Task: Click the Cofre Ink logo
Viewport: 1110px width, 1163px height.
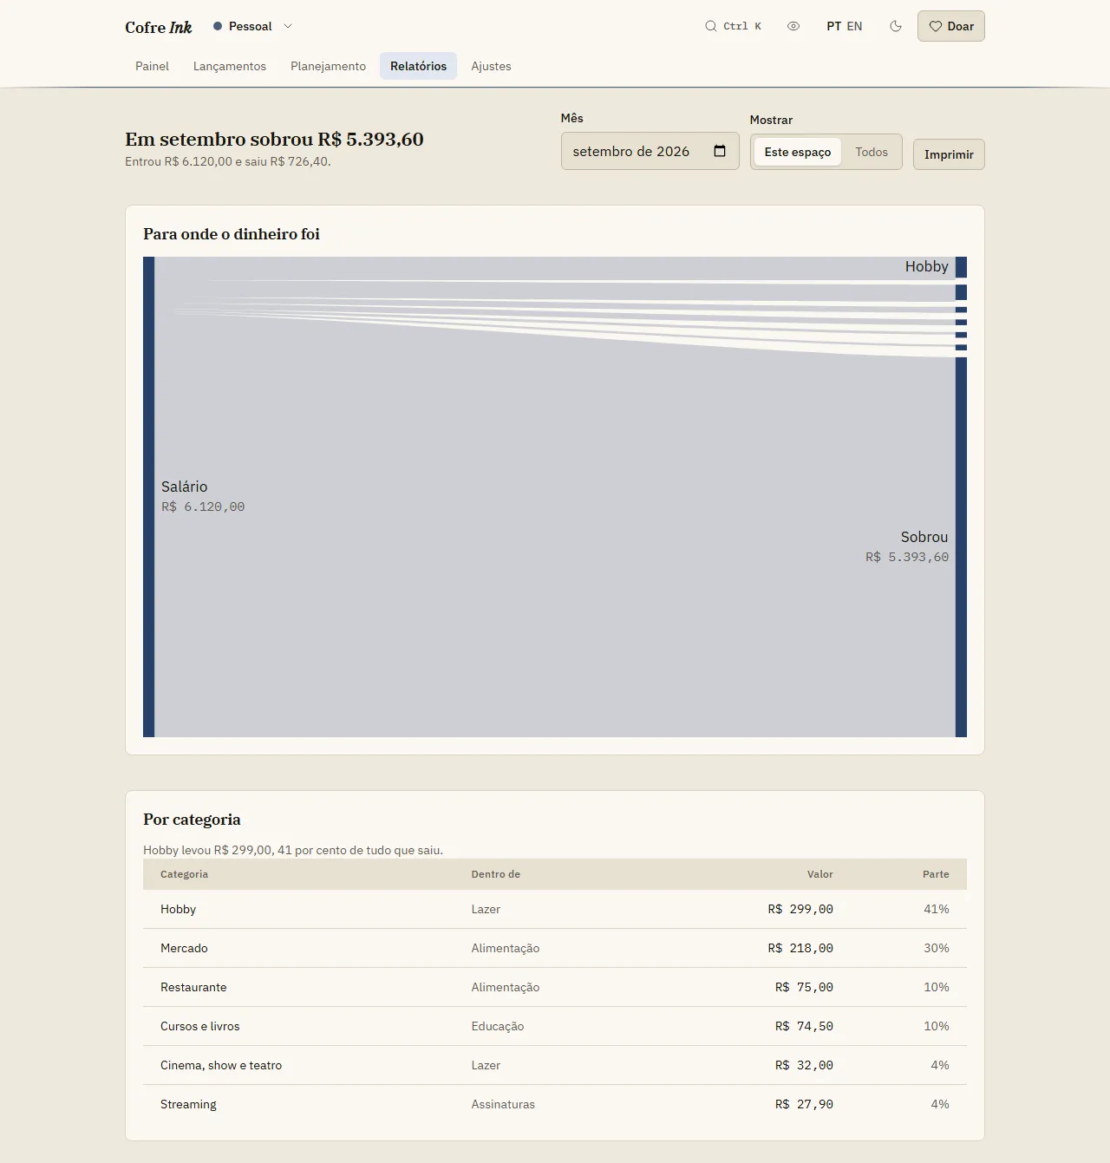Action: point(158,27)
